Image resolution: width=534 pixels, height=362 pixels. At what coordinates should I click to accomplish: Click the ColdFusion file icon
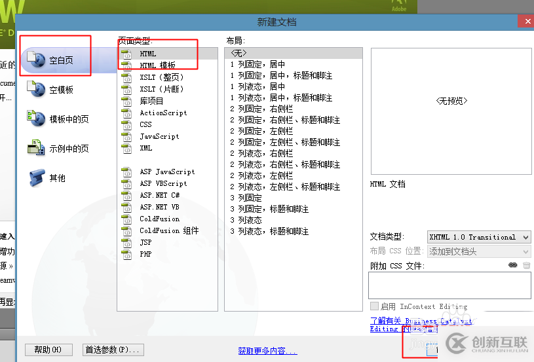tap(126, 219)
